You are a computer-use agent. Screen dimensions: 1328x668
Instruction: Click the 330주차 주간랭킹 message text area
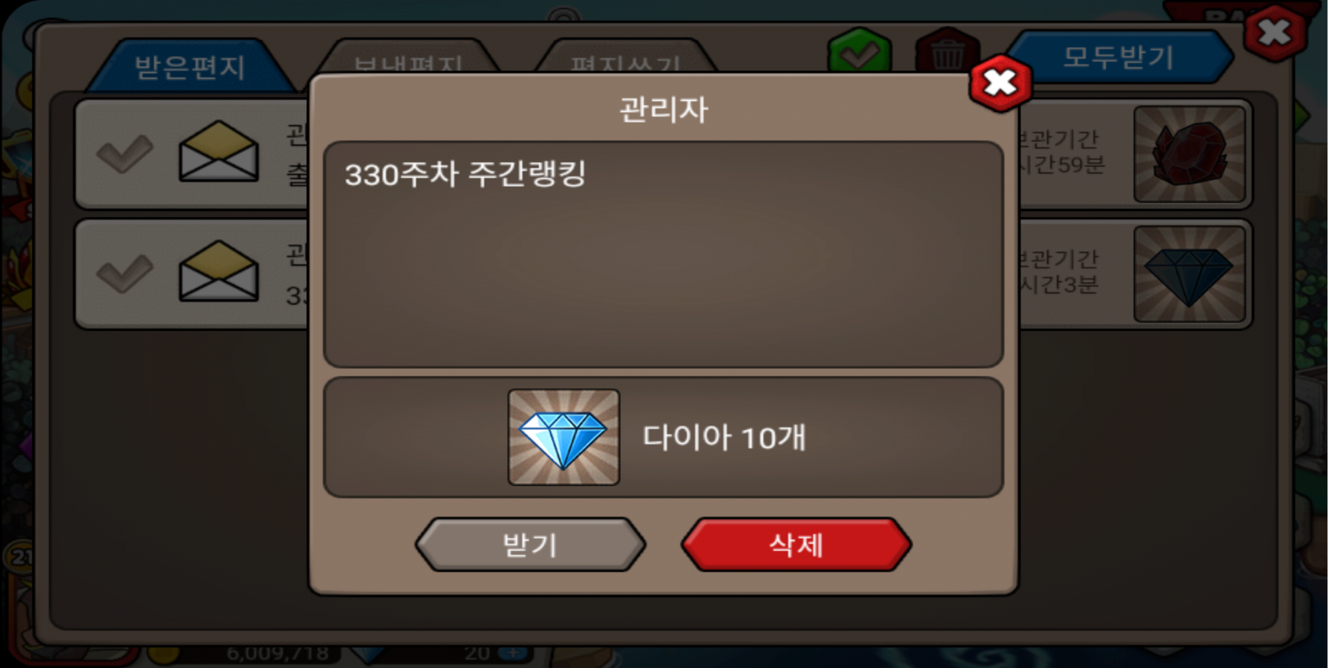[x=663, y=254]
